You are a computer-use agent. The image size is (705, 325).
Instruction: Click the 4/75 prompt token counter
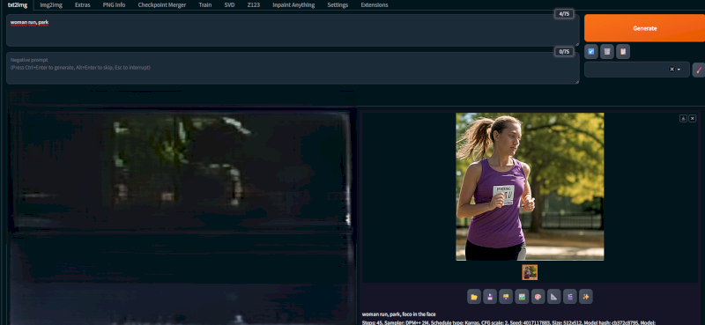point(564,14)
